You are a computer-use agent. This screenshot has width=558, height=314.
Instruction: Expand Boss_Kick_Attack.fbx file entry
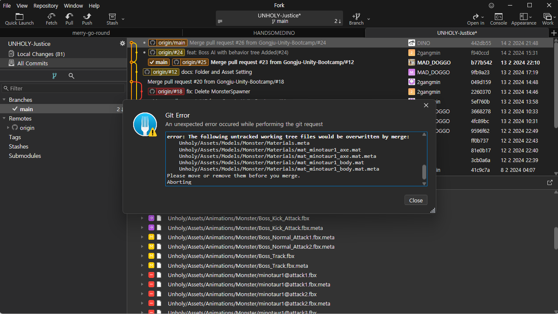[142, 218]
